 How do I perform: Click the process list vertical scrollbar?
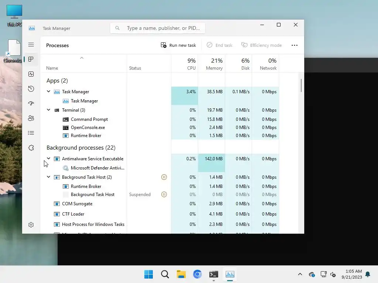301,85
